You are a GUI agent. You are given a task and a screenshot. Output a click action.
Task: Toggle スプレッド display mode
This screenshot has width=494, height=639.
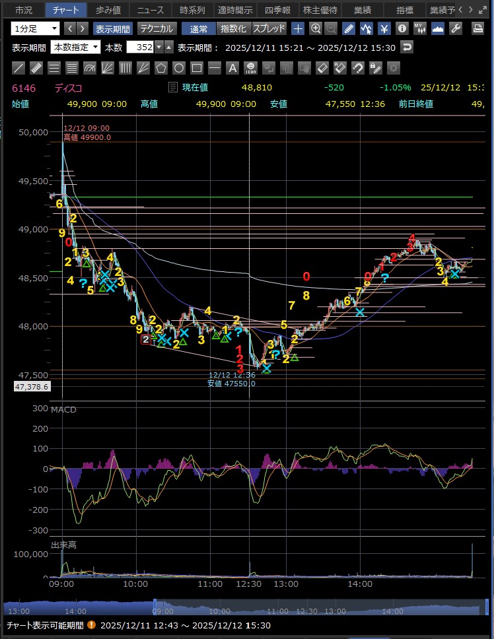coord(269,28)
